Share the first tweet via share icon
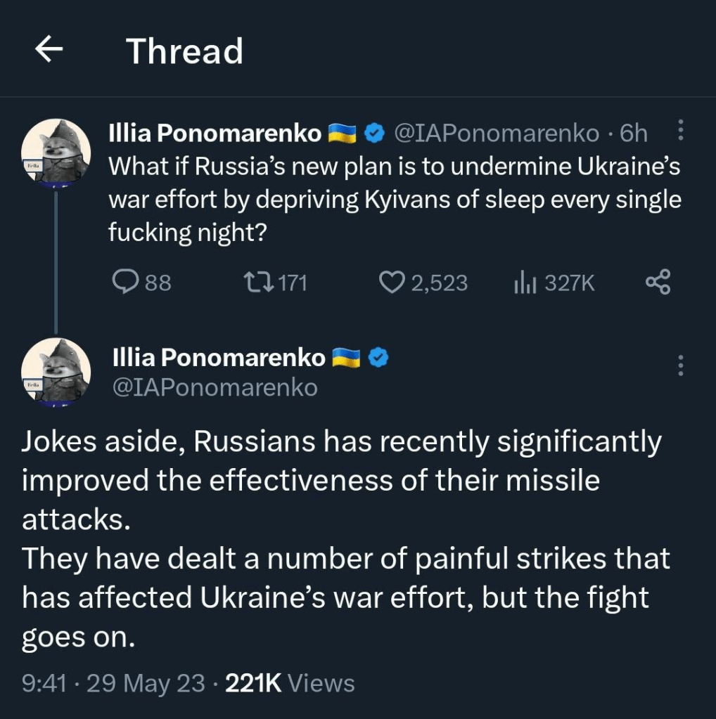 (658, 283)
